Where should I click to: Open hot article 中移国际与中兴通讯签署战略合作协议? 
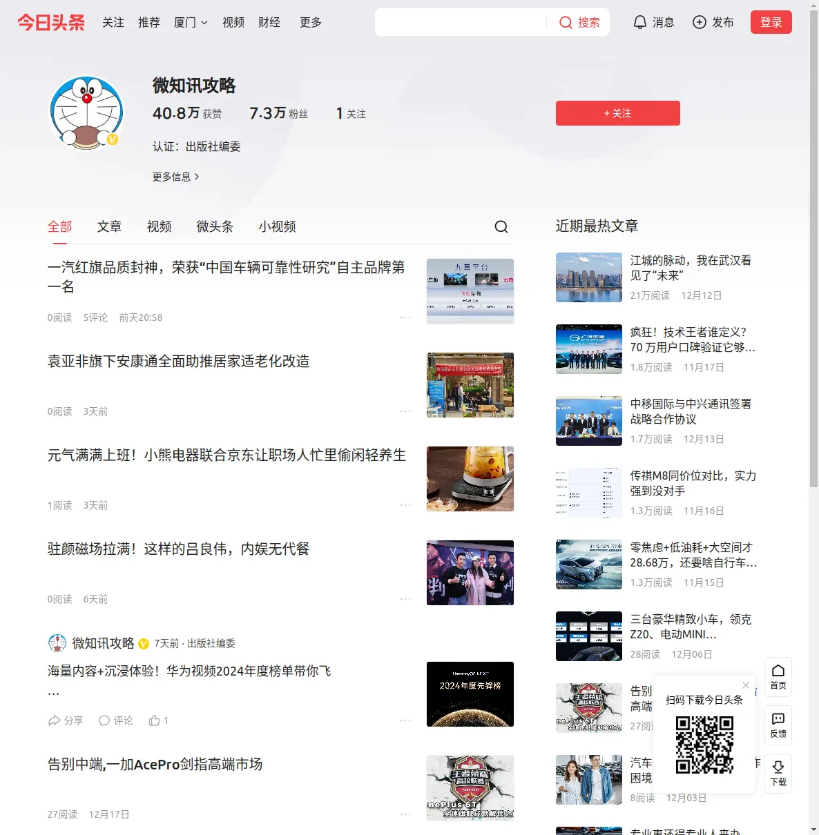point(691,411)
